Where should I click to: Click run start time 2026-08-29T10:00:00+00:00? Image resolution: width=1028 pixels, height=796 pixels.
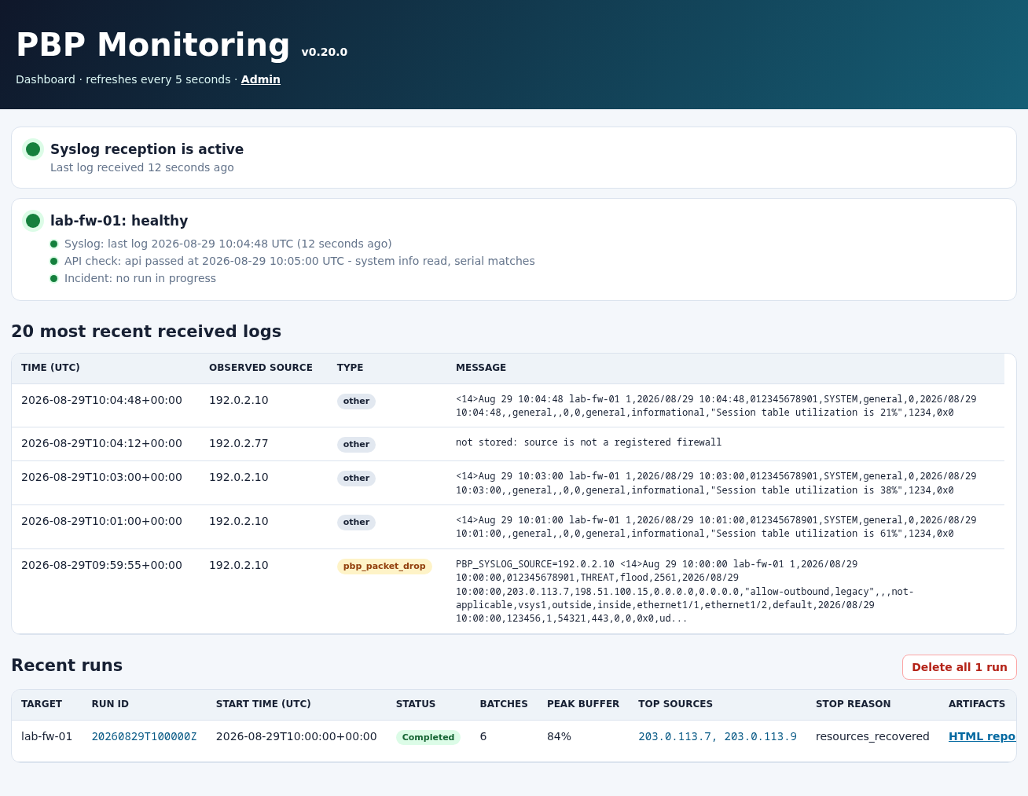pyautogui.click(x=296, y=736)
